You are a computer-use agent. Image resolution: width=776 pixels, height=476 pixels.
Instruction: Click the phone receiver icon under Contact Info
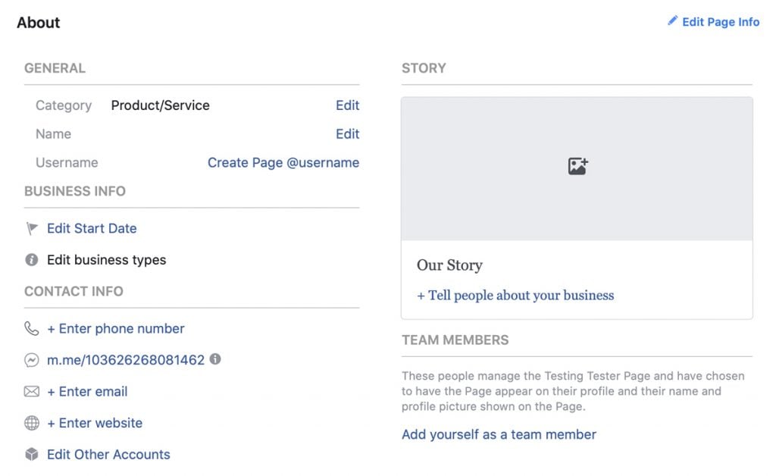click(30, 328)
